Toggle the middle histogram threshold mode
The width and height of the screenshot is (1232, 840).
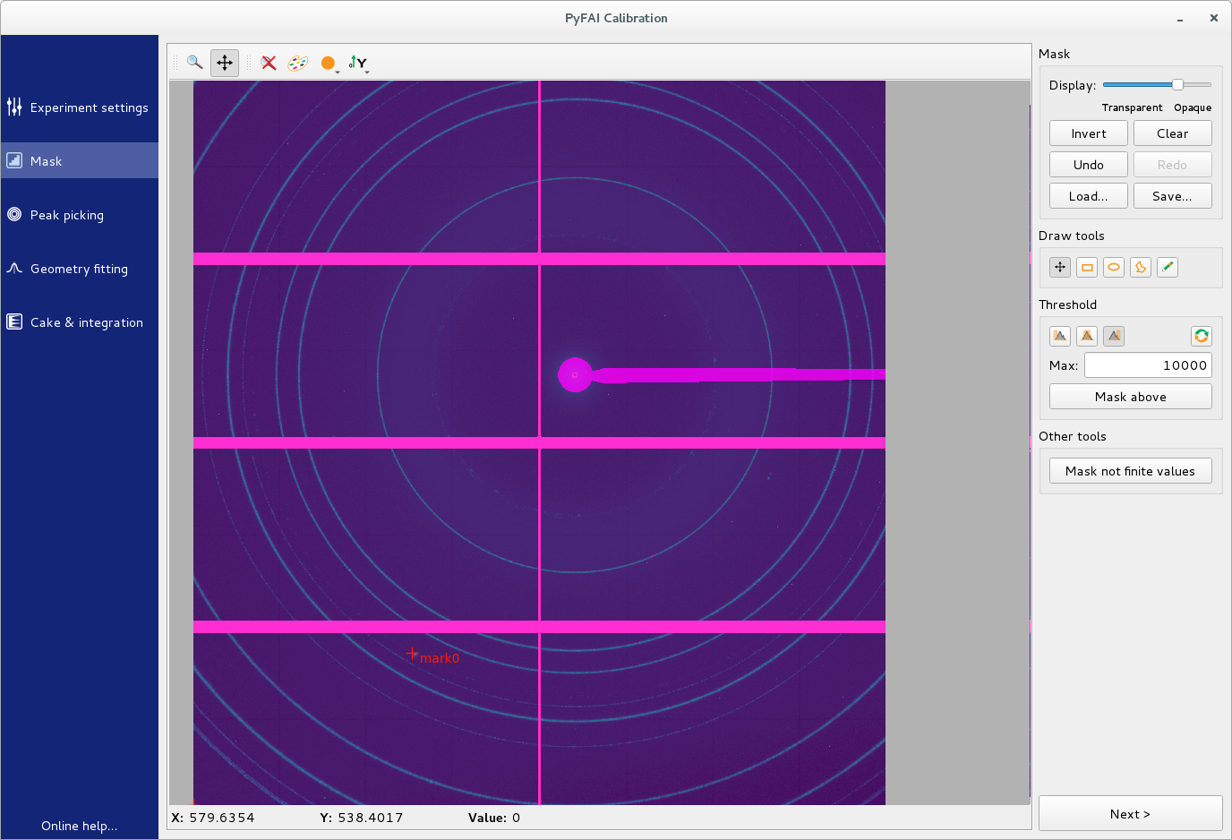[x=1087, y=336]
